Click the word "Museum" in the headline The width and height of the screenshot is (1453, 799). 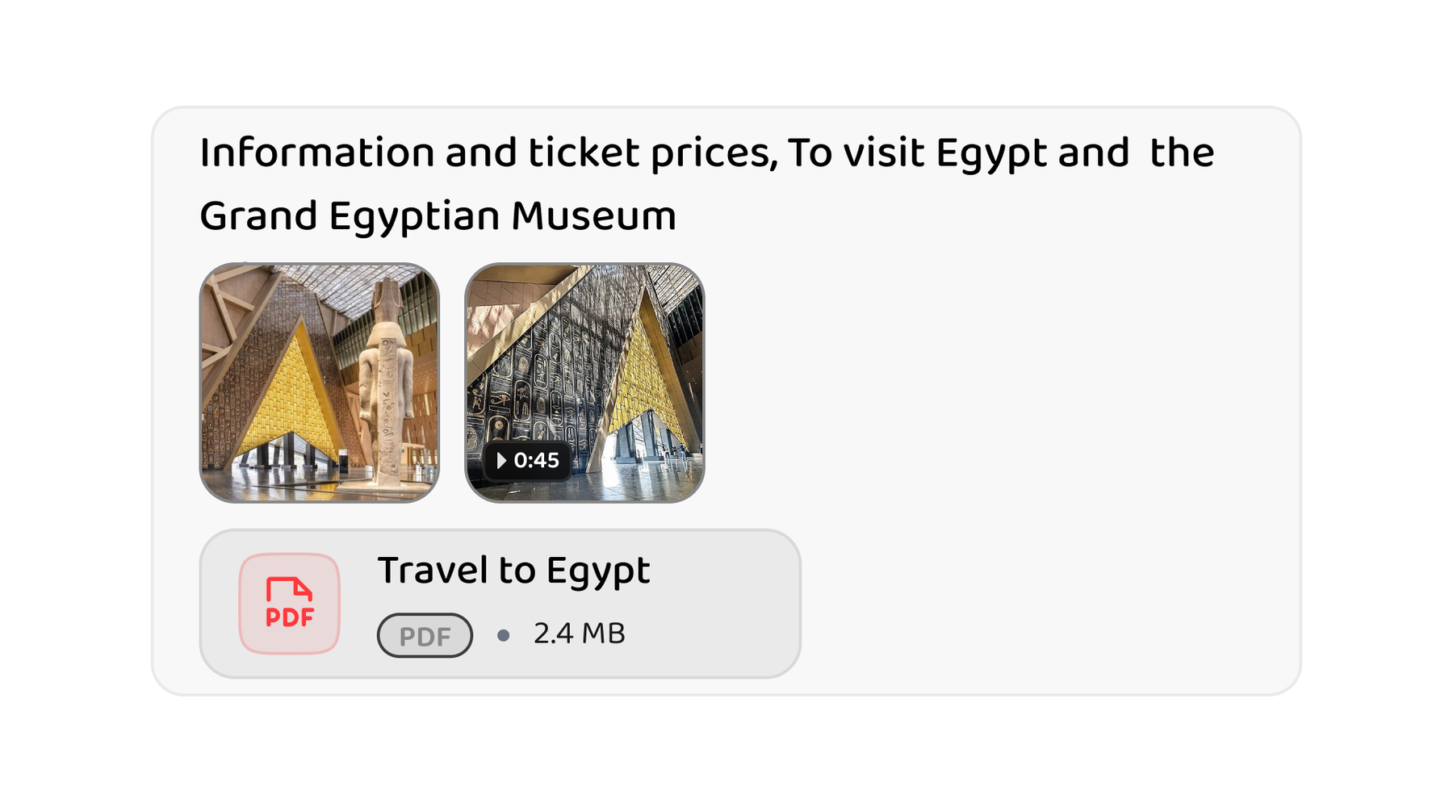coord(593,216)
